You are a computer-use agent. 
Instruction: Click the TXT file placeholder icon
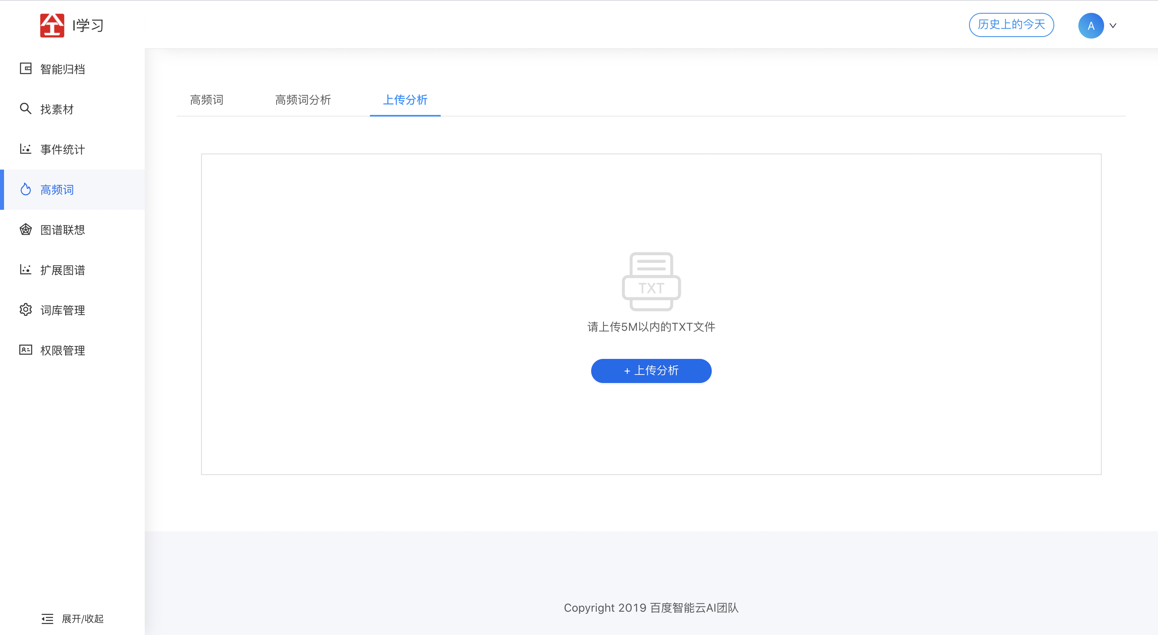pyautogui.click(x=651, y=281)
